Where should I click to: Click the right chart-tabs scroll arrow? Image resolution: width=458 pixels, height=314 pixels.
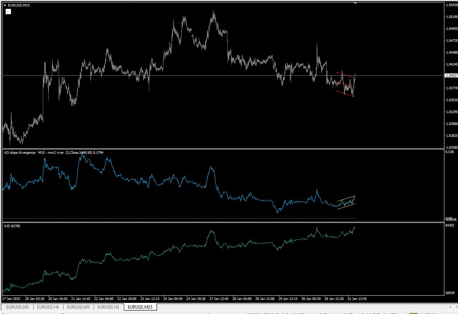[455, 307]
